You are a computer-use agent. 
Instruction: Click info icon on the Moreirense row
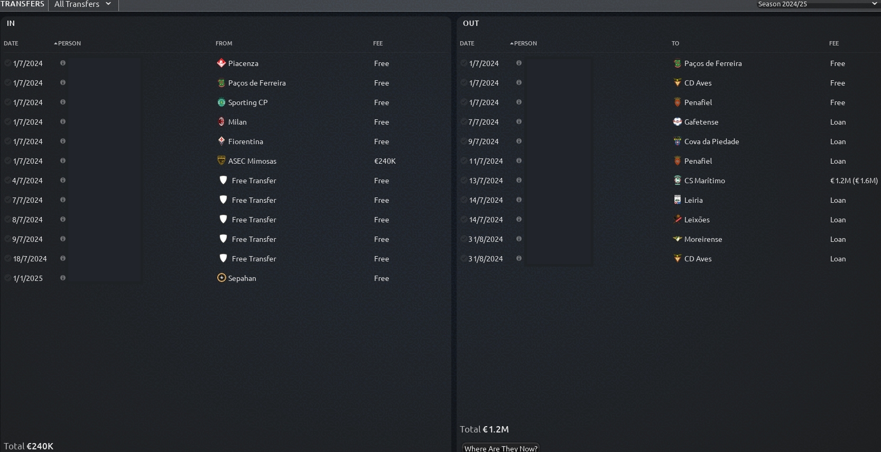[519, 239]
